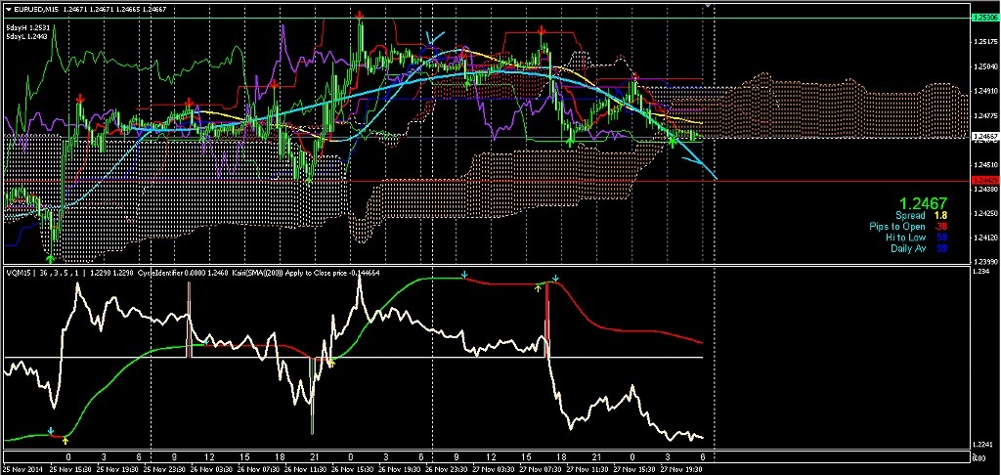The height and width of the screenshot is (475, 1001).
Task: Click 1.2241 on the indicator scale
Action: [981, 445]
